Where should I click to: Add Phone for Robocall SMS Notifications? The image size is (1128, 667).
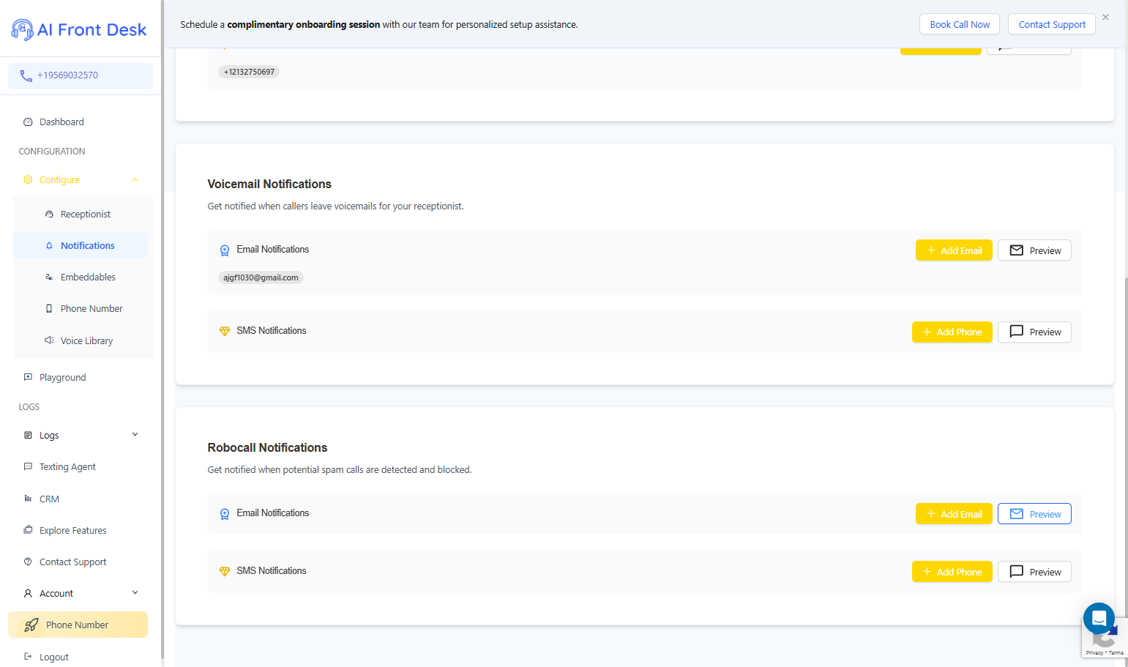coord(952,572)
